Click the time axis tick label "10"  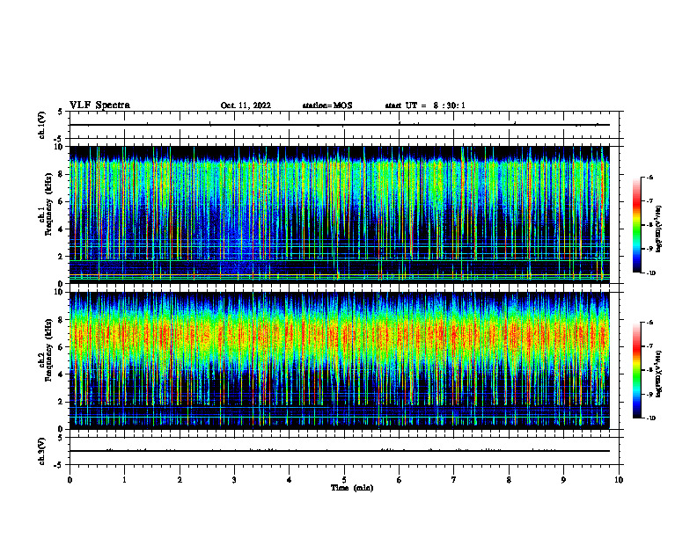(619, 480)
